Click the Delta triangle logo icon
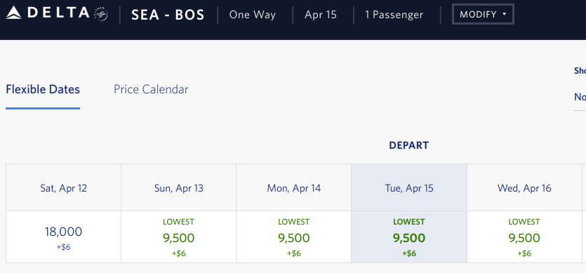This screenshot has height=273, width=586. pyautogui.click(x=14, y=13)
